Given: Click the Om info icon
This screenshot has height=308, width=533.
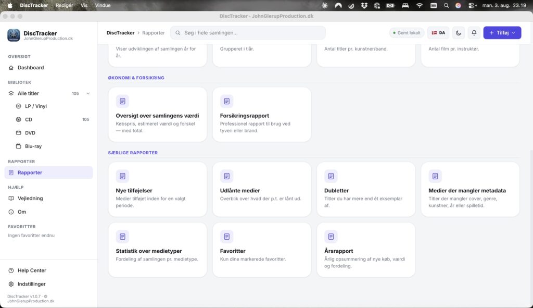Looking at the screenshot, I should click(11, 212).
